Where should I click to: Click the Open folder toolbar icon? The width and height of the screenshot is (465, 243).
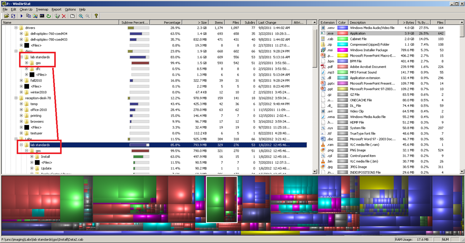6,16
